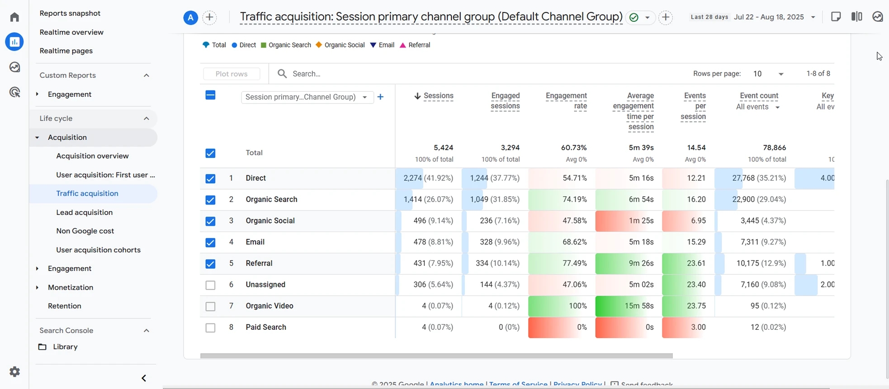Collapse the Custom Reports section
Screen dimensions: 889x389
147,76
